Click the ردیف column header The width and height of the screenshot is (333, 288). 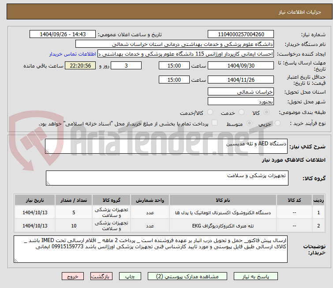(318, 200)
